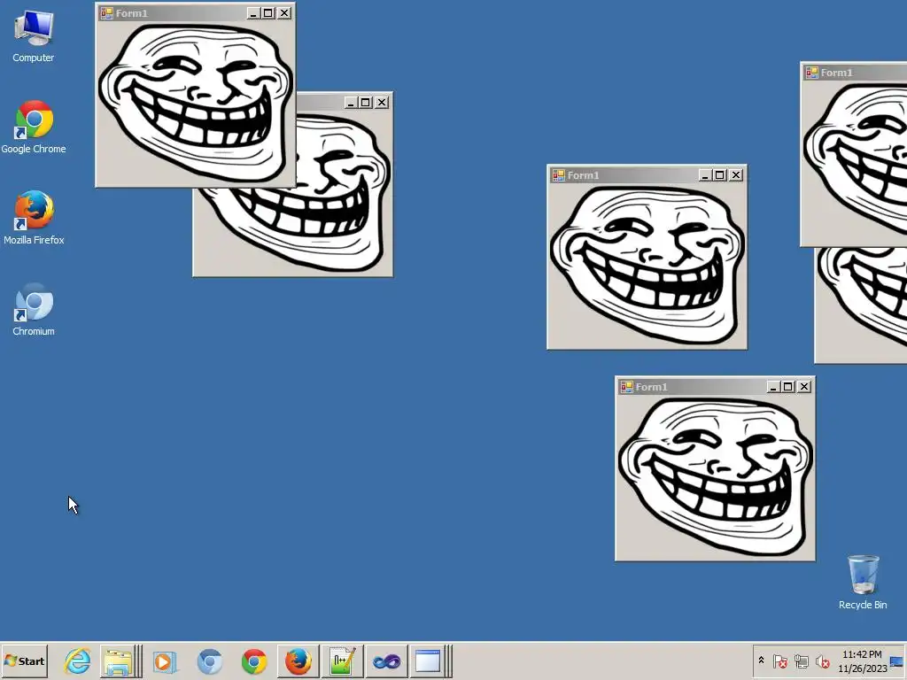
Task: Maximize the frontmost Form1 window beside Computer icon
Action: pos(268,12)
